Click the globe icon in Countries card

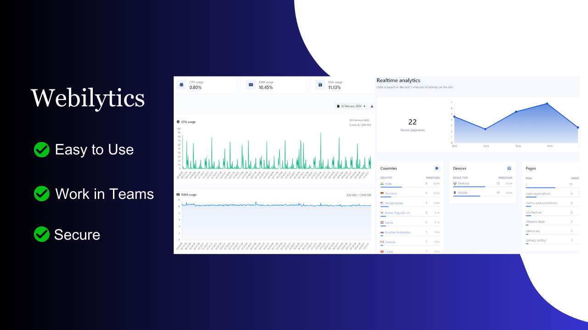pos(436,168)
